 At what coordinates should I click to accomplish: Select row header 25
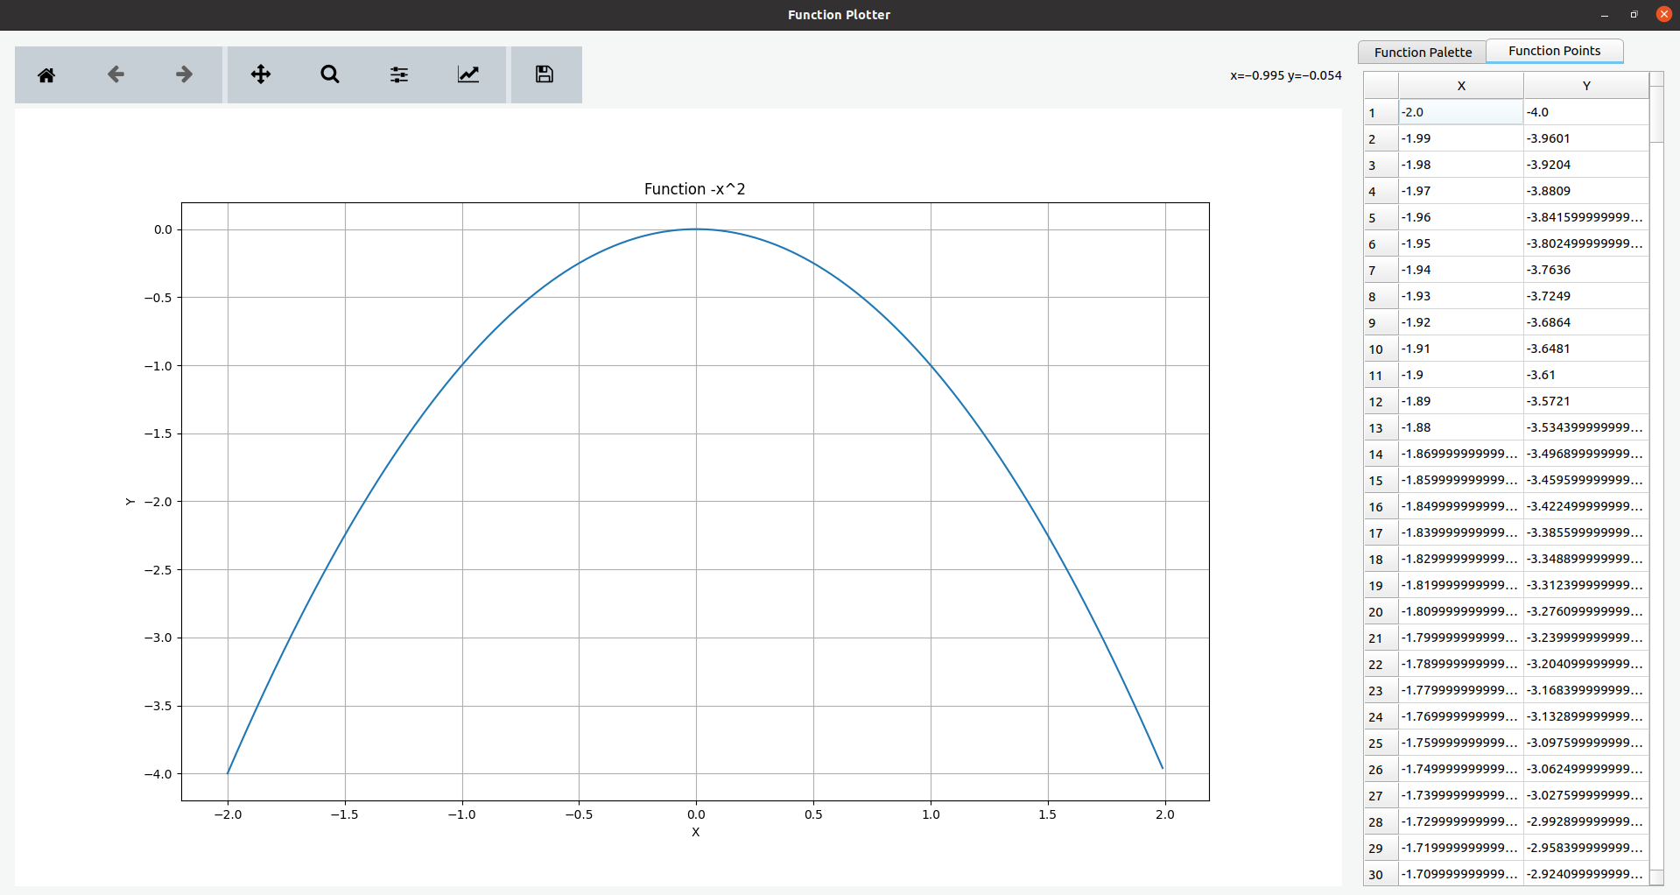1381,743
